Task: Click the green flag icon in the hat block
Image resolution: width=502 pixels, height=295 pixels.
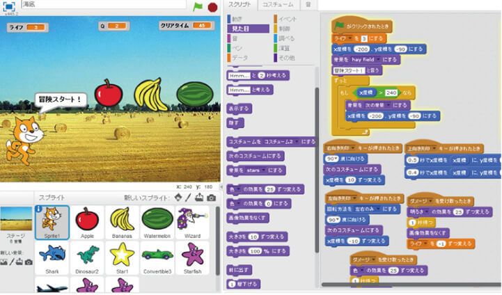Action: click(339, 25)
